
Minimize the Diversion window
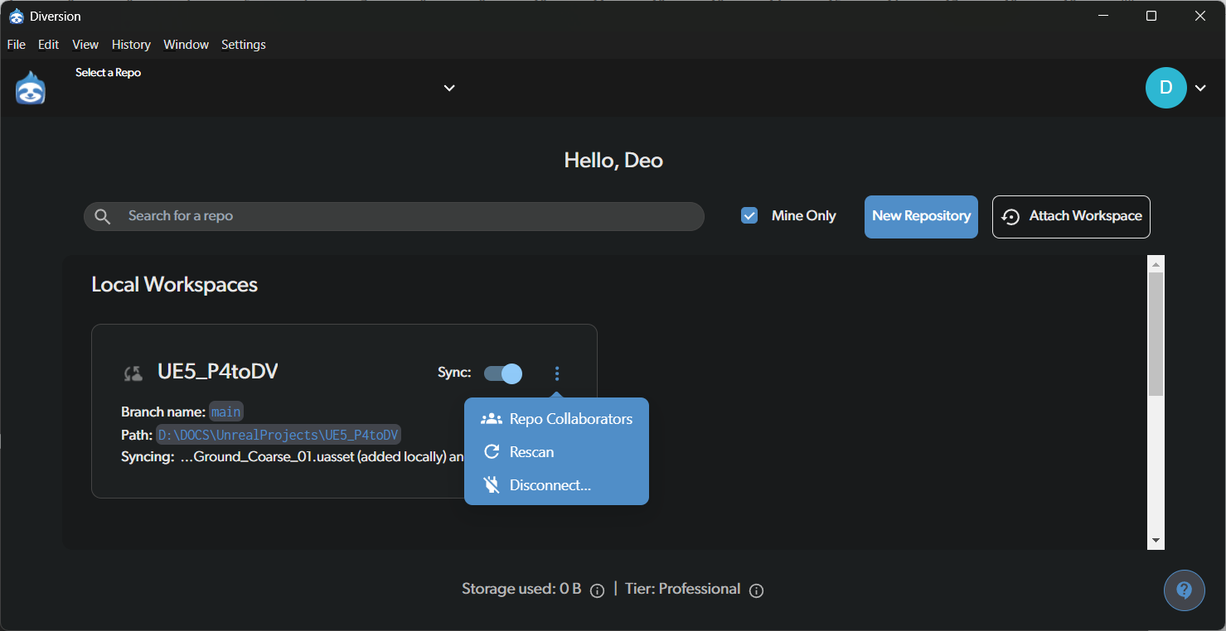(1102, 16)
